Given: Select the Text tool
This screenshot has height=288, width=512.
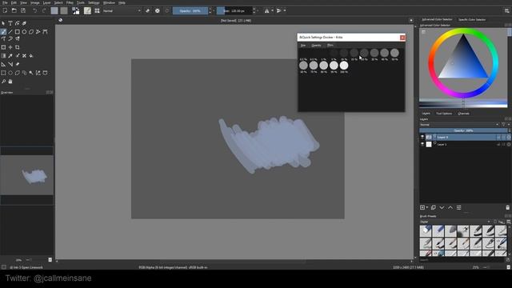Looking at the screenshot, I should coord(10,23).
